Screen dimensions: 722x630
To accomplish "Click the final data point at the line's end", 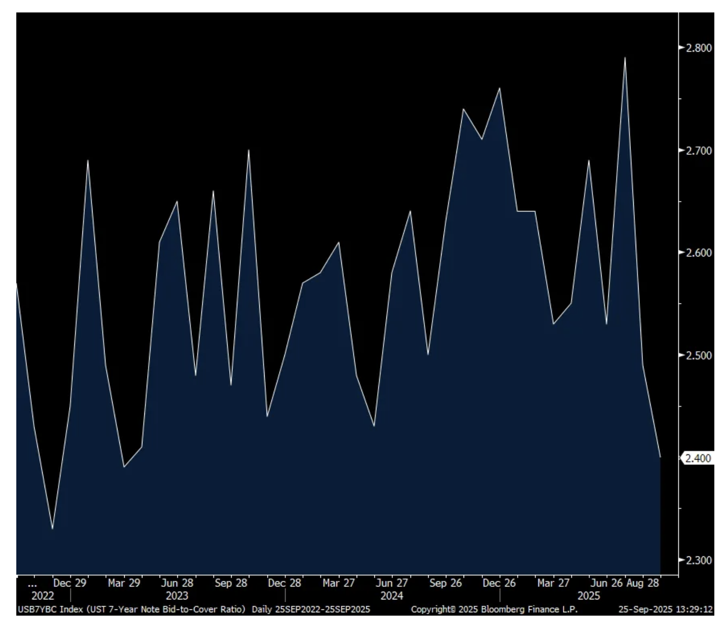I will (x=660, y=457).
